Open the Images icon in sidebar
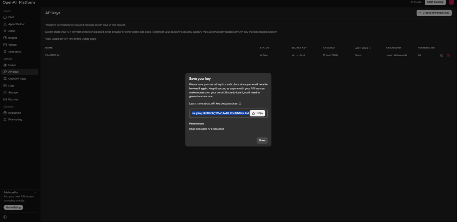Screen dimensions: 457x222 click(5, 38)
